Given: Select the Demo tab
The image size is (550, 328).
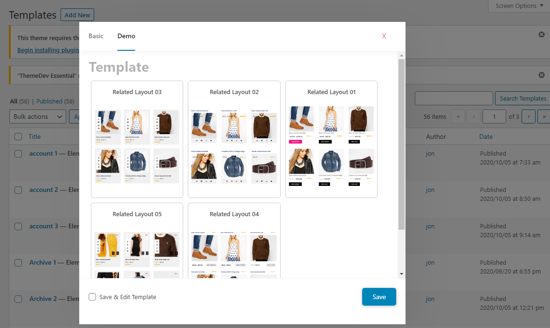Looking at the screenshot, I should tap(126, 36).
